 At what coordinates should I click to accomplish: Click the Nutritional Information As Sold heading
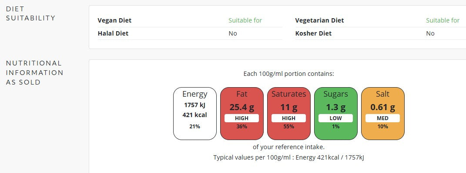point(34,72)
